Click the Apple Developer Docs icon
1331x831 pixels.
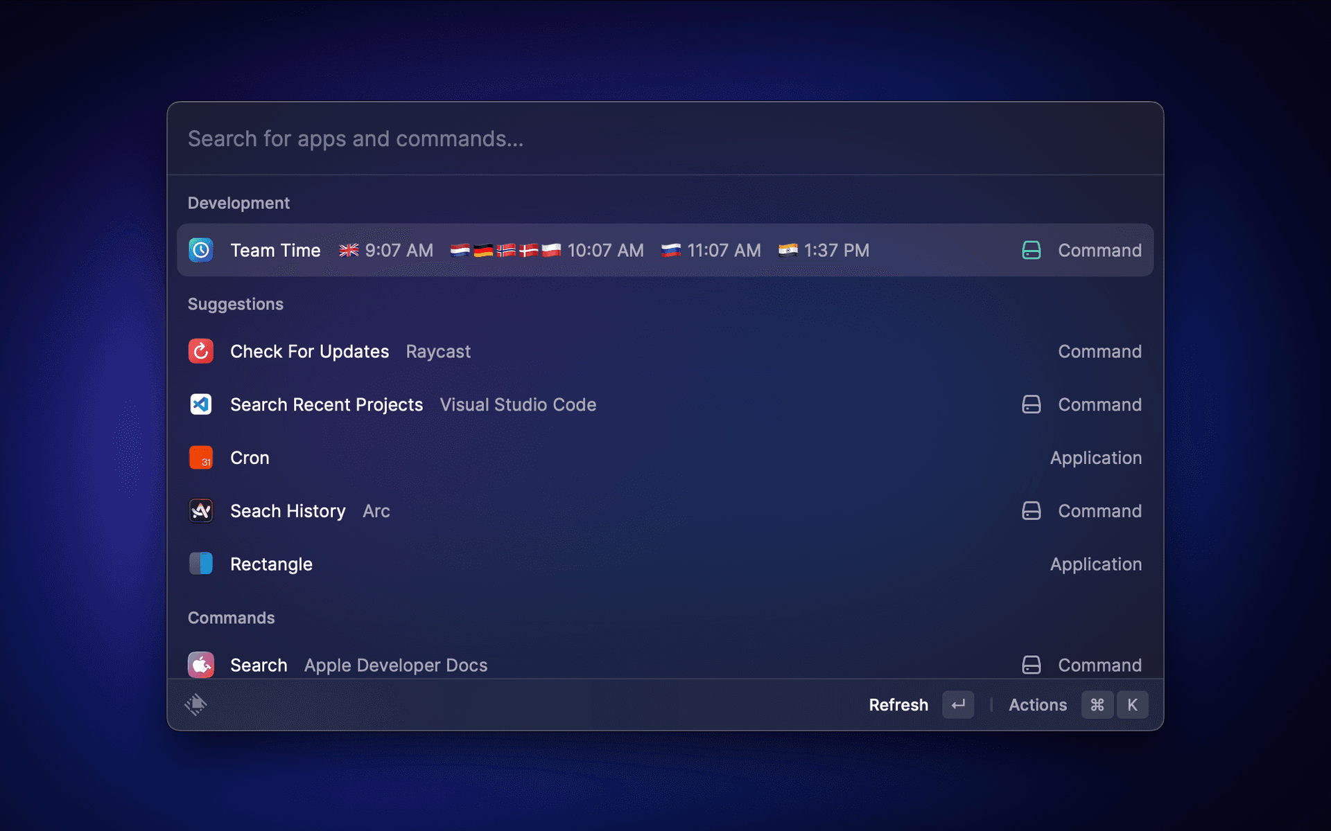click(x=201, y=665)
